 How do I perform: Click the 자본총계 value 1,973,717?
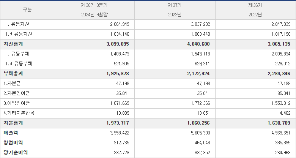(x=118, y=123)
